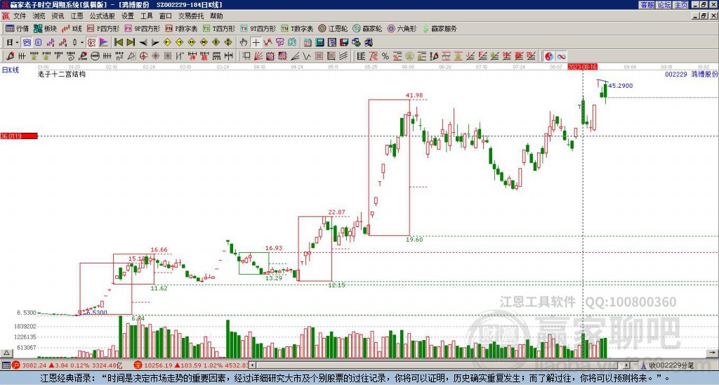
Task: Open the P四方形 tool
Action: pos(103,28)
